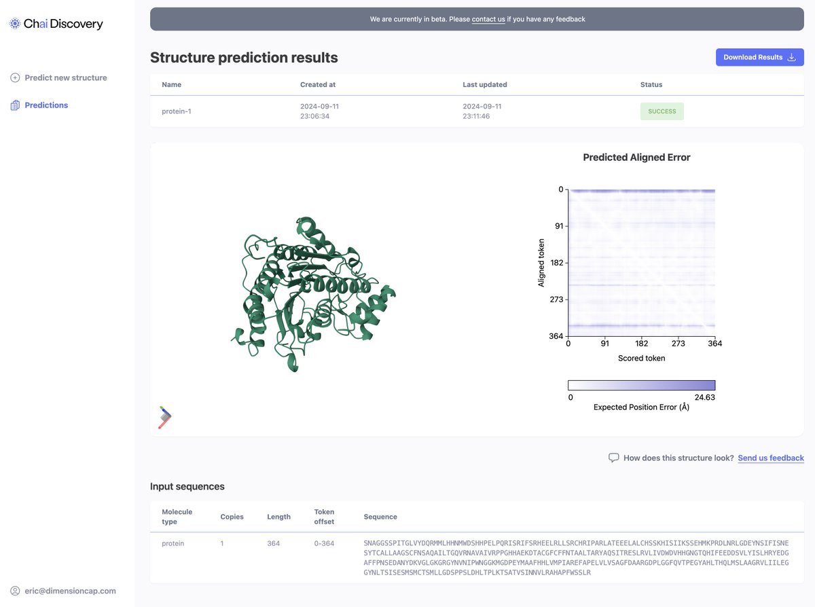
Task: Click the green 3D protein structure model
Action: pos(312,293)
